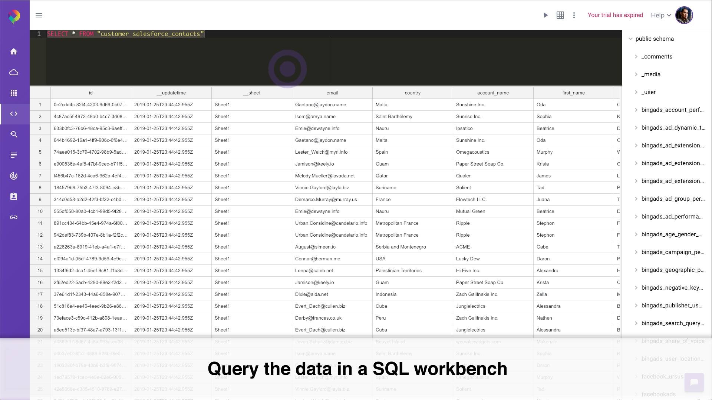Screen dimensions: 712x400
Task: Click the list/logs icon in sidebar
Action: 14,155
